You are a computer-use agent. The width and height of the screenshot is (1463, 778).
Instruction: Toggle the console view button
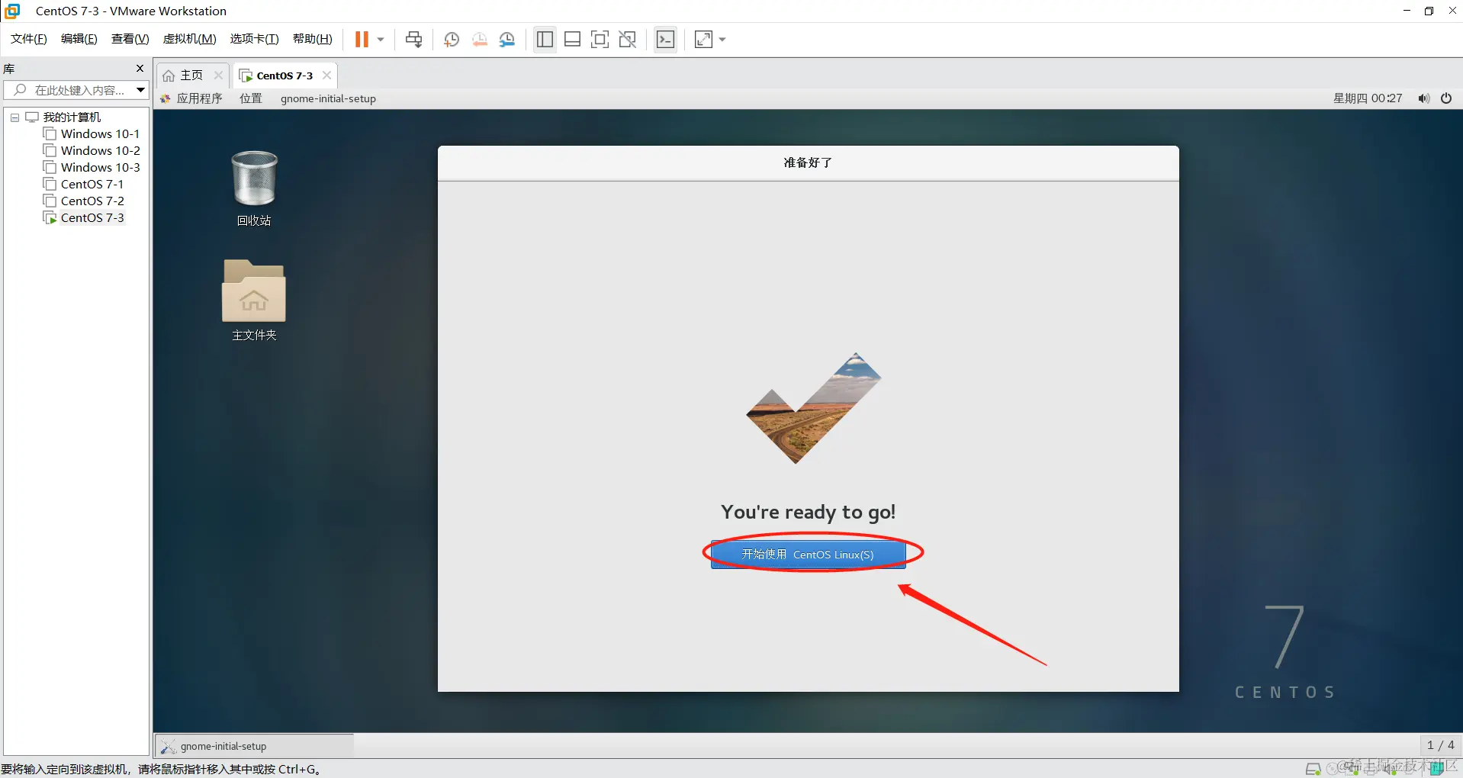click(x=666, y=40)
